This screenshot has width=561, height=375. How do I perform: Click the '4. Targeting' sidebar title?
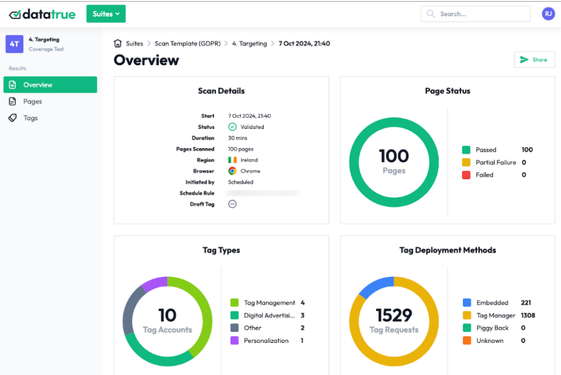44,40
